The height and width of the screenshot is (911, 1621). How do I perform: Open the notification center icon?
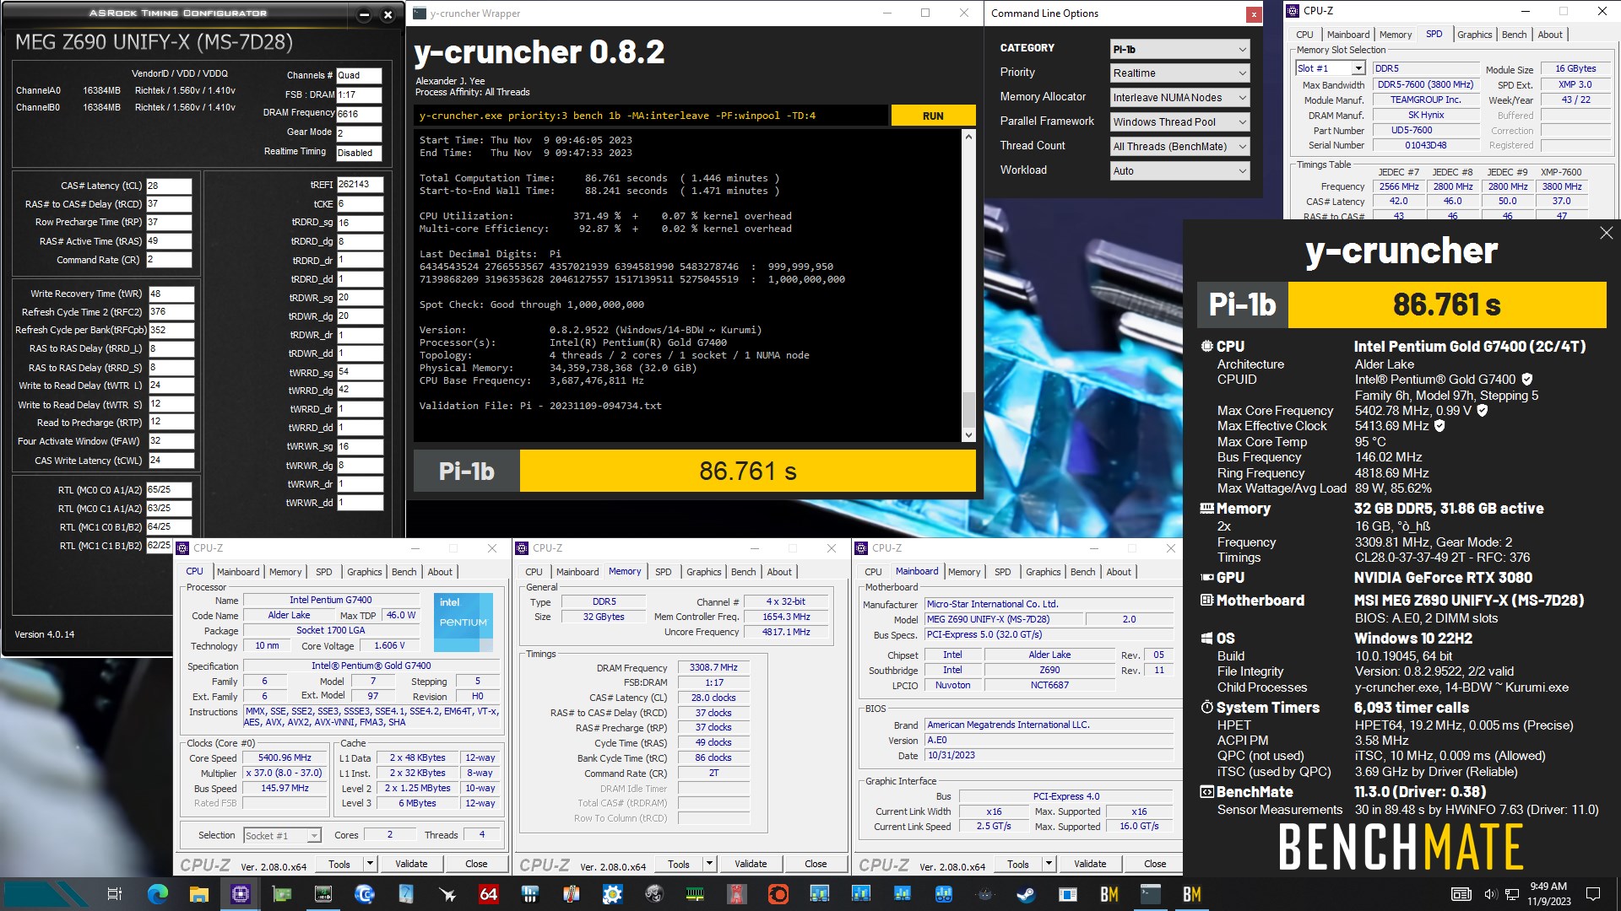coord(1593,894)
